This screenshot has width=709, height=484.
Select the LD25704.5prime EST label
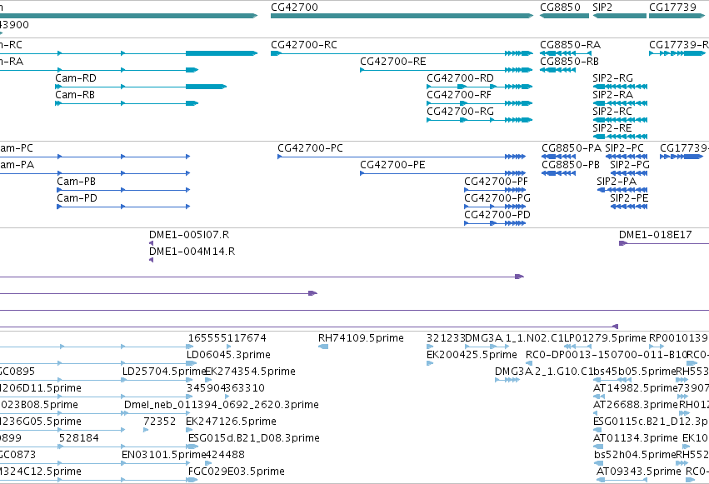click(164, 372)
